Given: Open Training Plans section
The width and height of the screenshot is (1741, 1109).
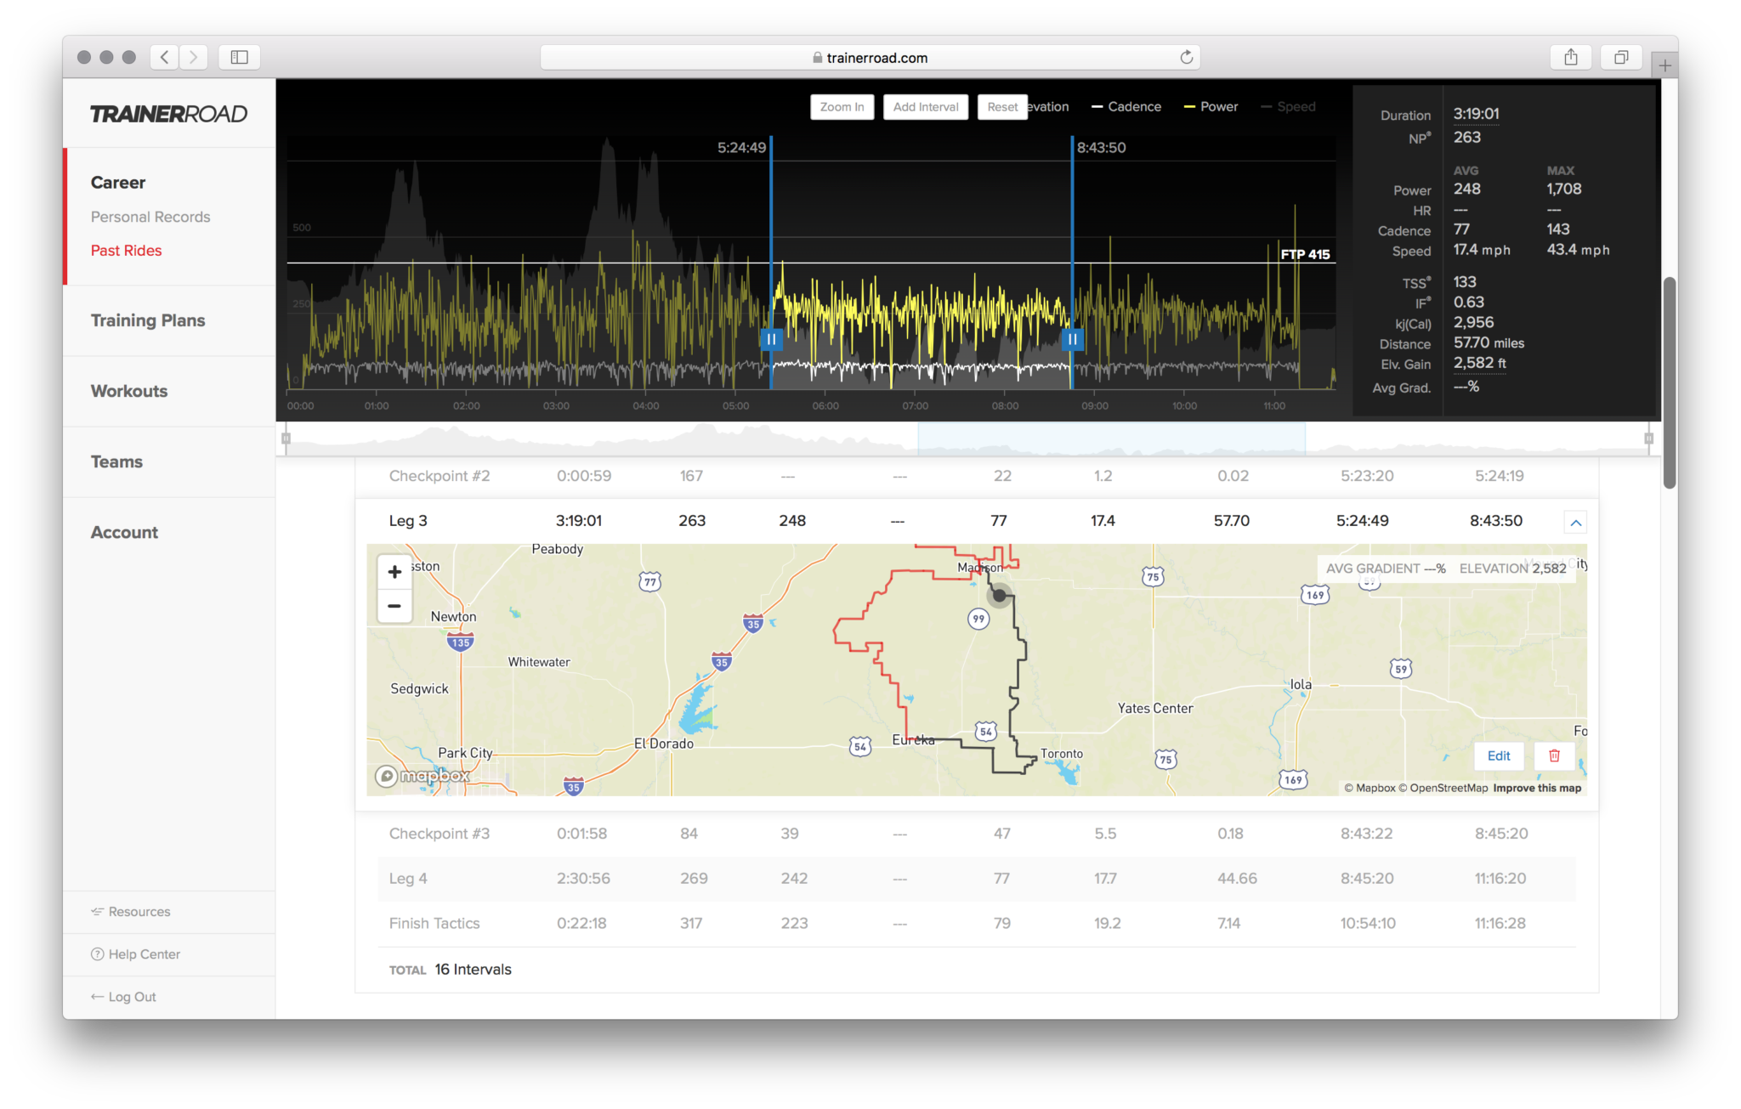Looking at the screenshot, I should pos(148,320).
